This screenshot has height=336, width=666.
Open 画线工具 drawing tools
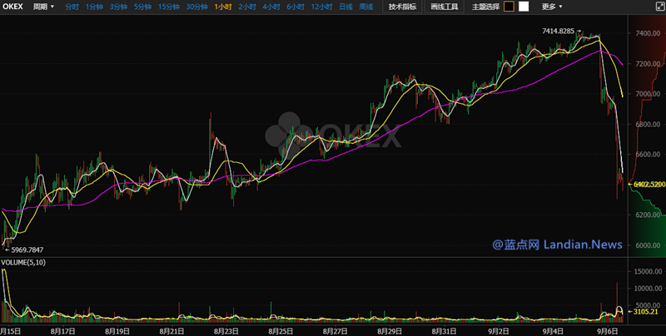click(x=445, y=7)
